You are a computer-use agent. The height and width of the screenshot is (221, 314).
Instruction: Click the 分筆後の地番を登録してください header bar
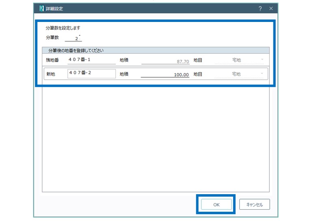coord(156,50)
